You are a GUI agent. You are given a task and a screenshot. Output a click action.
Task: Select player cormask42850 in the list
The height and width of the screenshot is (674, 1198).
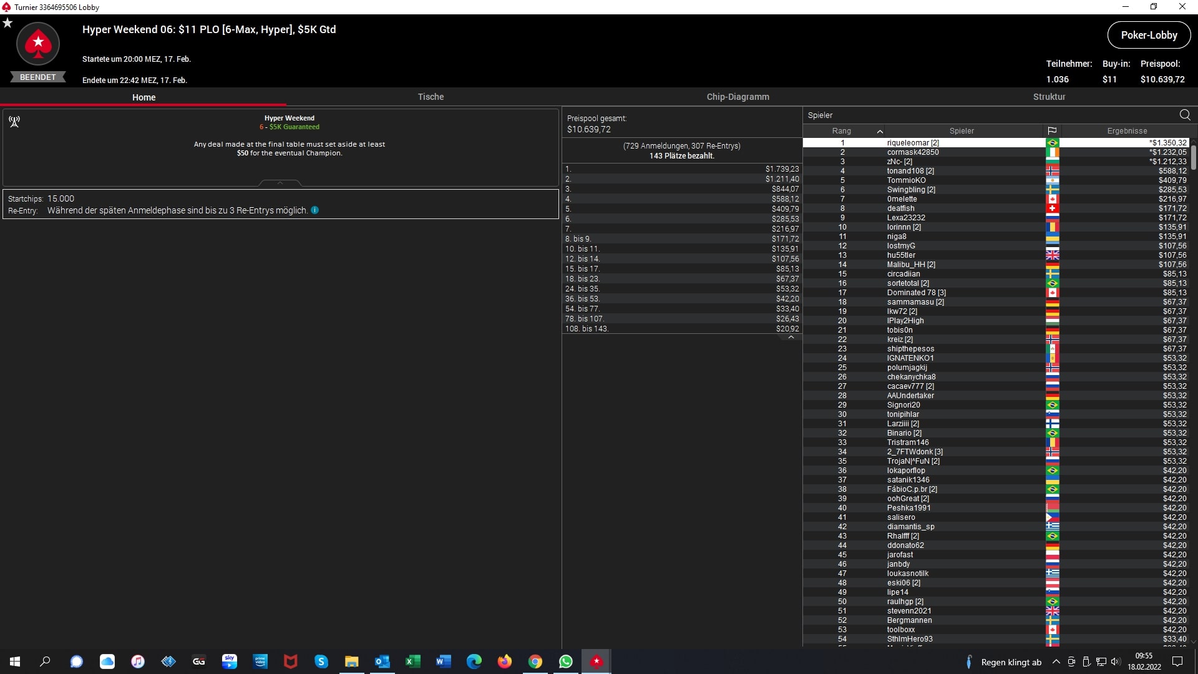click(912, 152)
